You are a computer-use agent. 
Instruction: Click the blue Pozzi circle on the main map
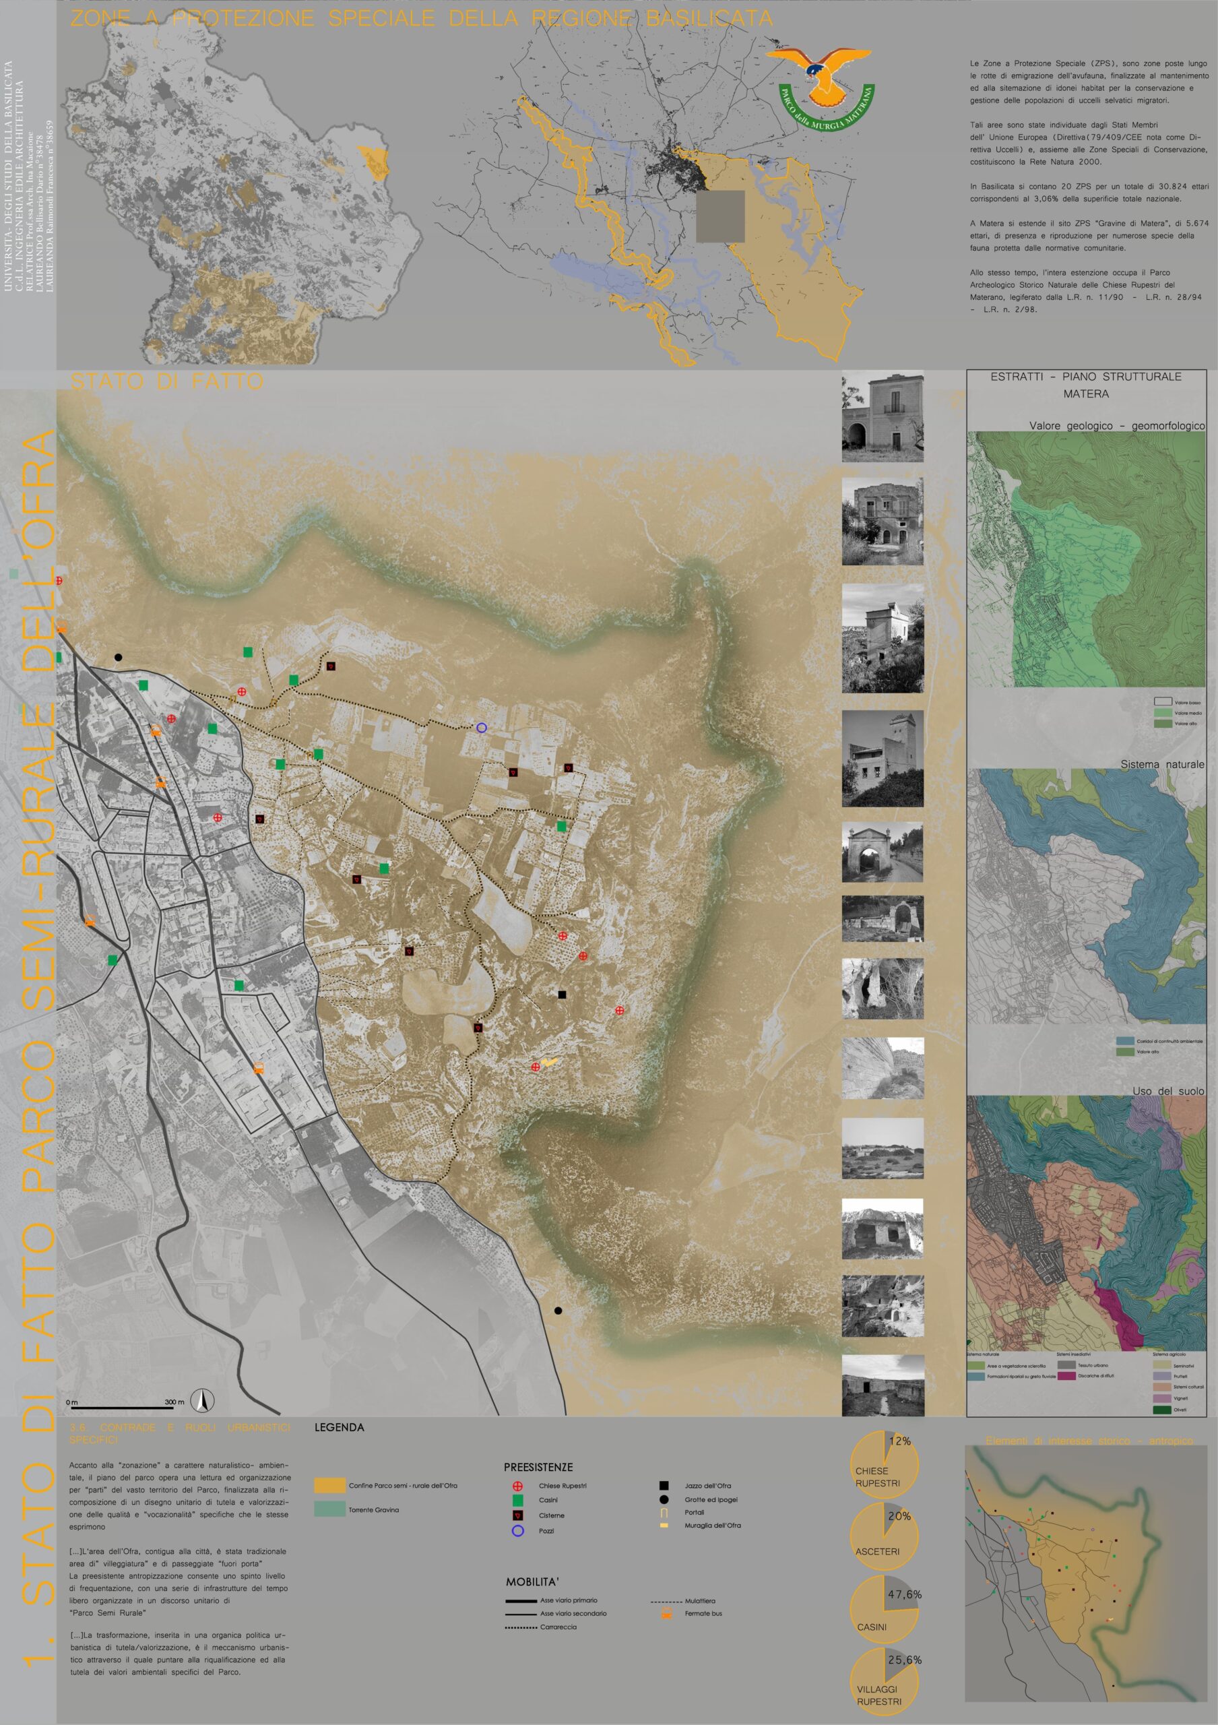482,727
